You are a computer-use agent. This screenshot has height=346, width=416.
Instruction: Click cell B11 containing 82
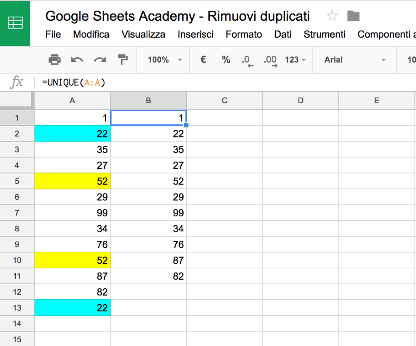[x=149, y=276]
